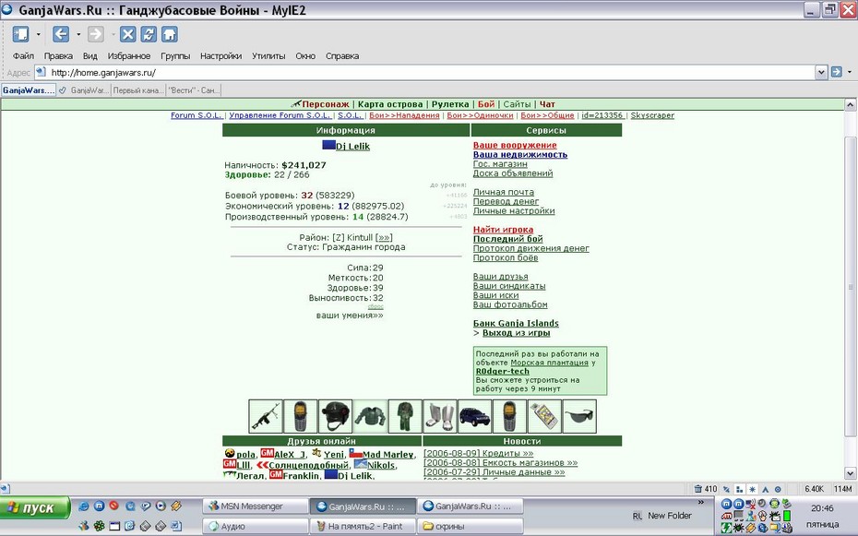Switch to the Первый кана... tab

coord(137,90)
